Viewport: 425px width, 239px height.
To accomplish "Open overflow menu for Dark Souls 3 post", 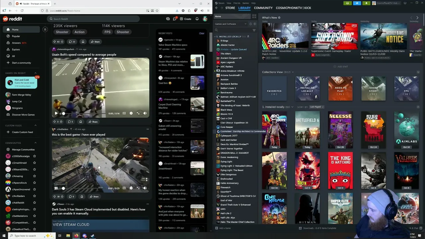I will pyautogui.click(x=148, y=204).
